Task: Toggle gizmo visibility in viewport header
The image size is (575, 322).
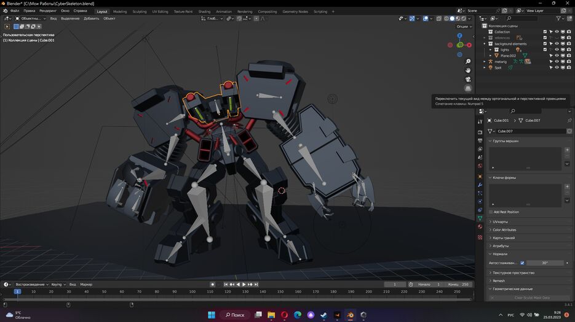Action: 412,18
